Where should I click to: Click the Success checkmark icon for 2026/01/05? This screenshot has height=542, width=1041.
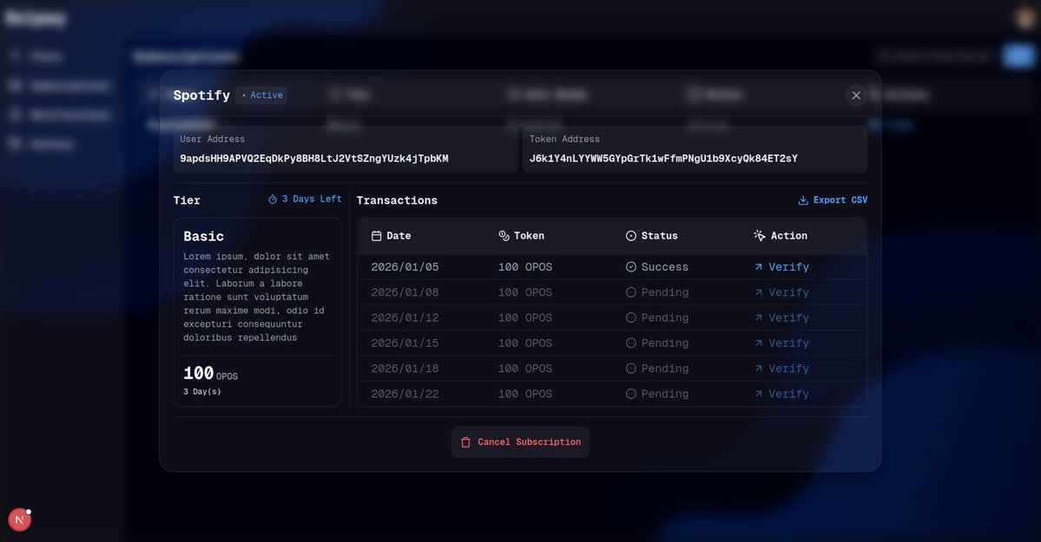630,267
